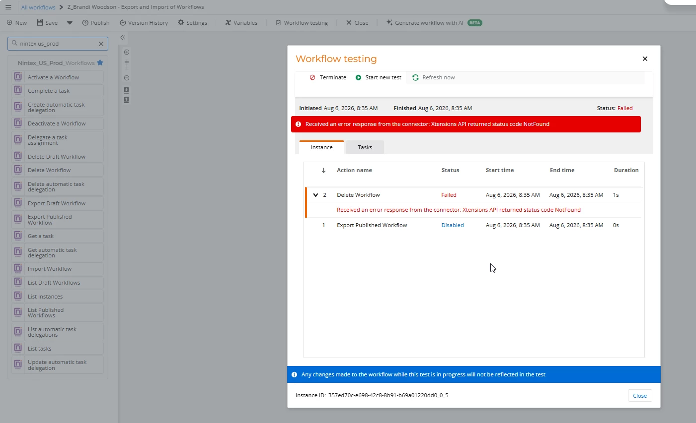Switch to the Instance tab

pyautogui.click(x=321, y=147)
